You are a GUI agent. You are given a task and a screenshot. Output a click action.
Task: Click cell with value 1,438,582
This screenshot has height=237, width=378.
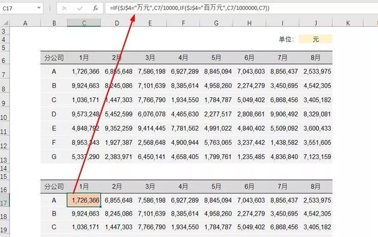coord(284,143)
